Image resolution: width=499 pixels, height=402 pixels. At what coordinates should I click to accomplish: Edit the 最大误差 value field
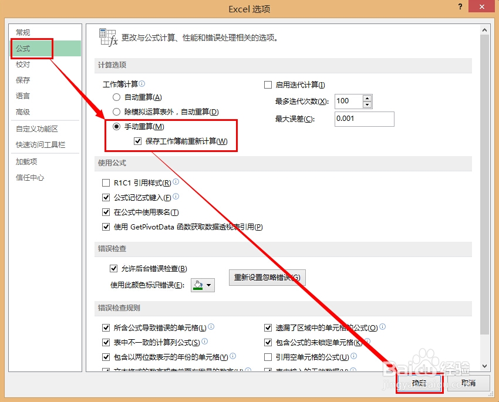364,119
